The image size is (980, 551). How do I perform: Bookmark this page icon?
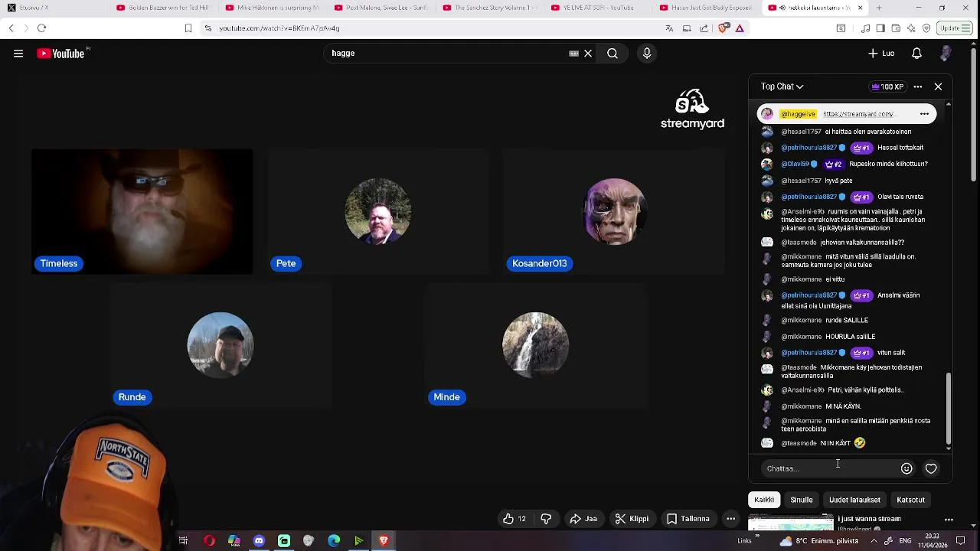click(x=188, y=28)
